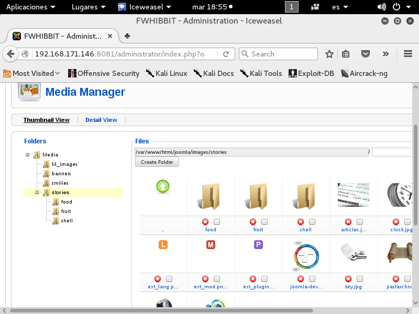Collapse the Media tree root node

27,154
